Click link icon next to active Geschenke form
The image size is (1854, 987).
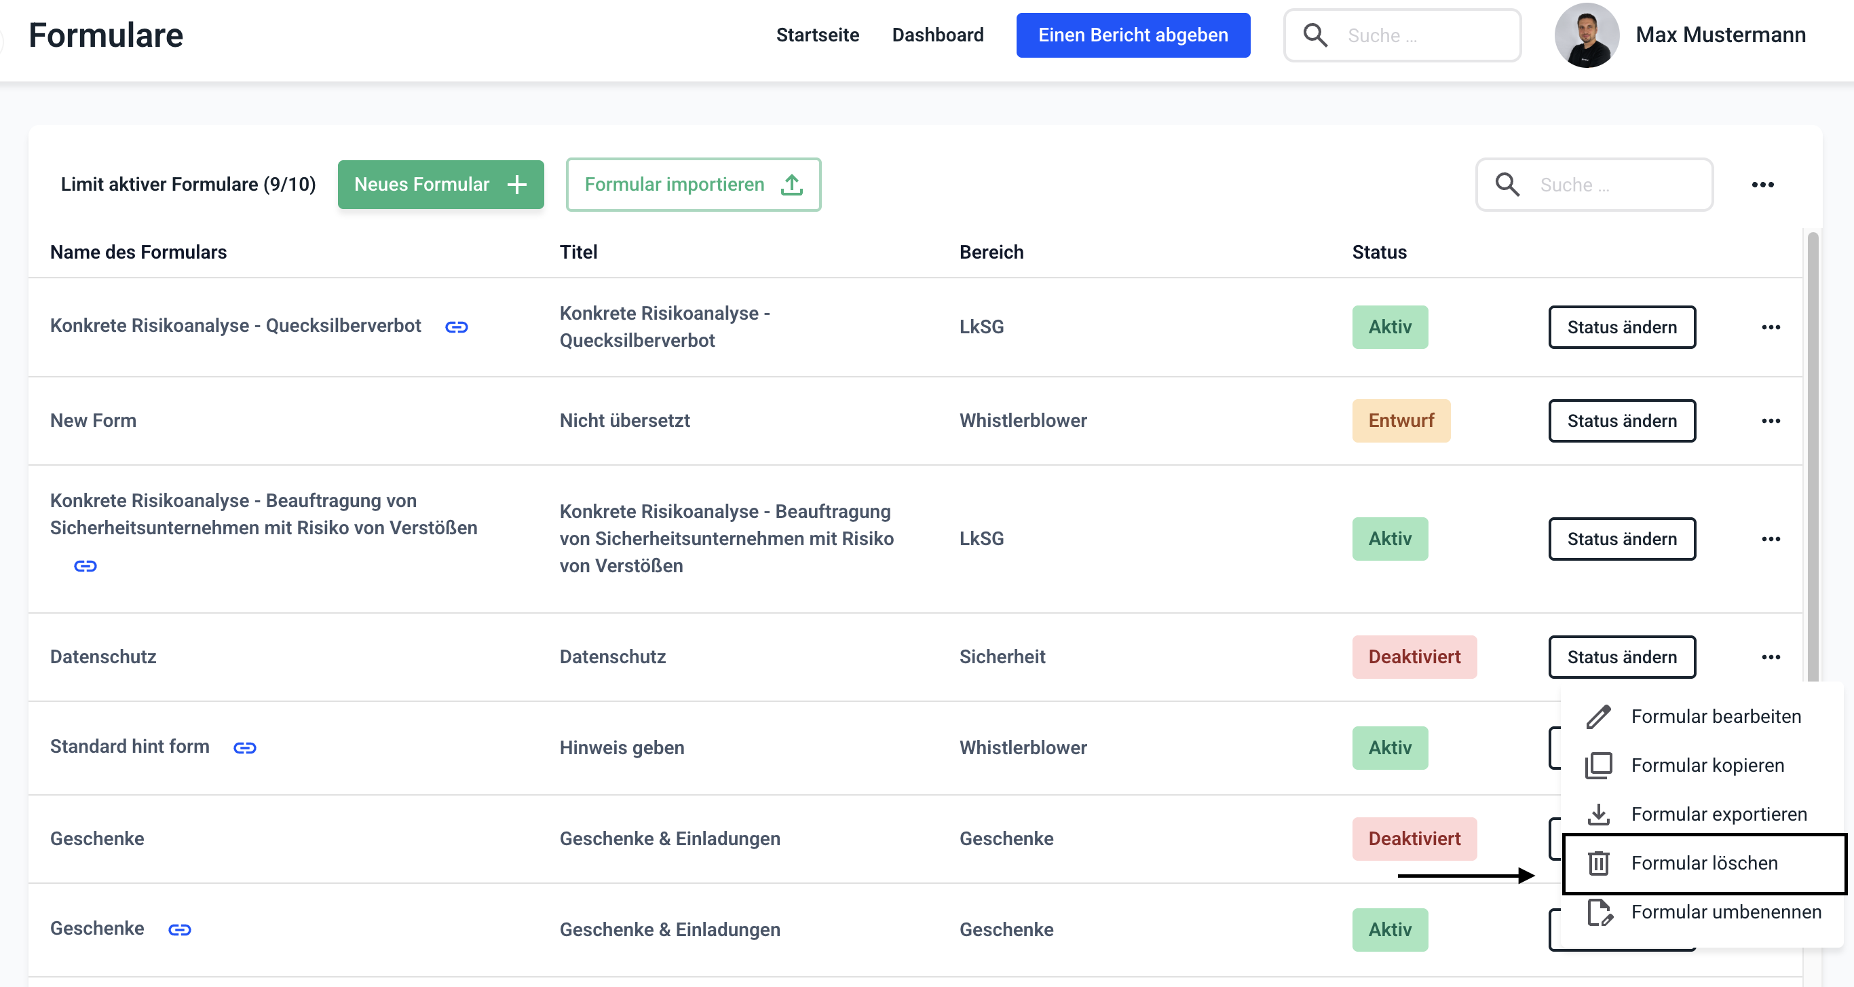click(179, 929)
